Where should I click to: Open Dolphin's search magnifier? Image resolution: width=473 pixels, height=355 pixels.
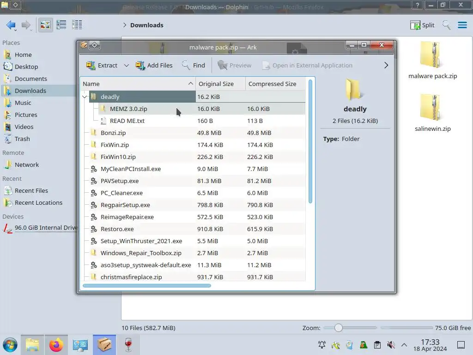[447, 25]
